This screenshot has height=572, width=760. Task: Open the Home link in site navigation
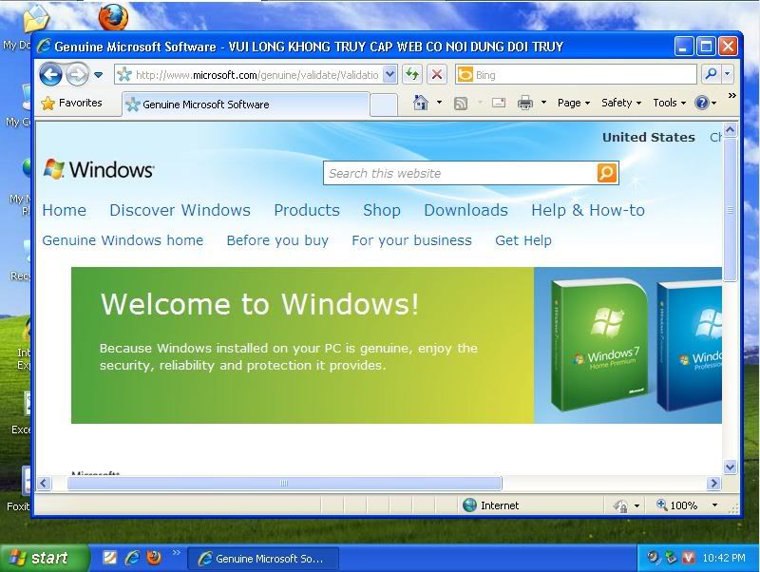[64, 210]
